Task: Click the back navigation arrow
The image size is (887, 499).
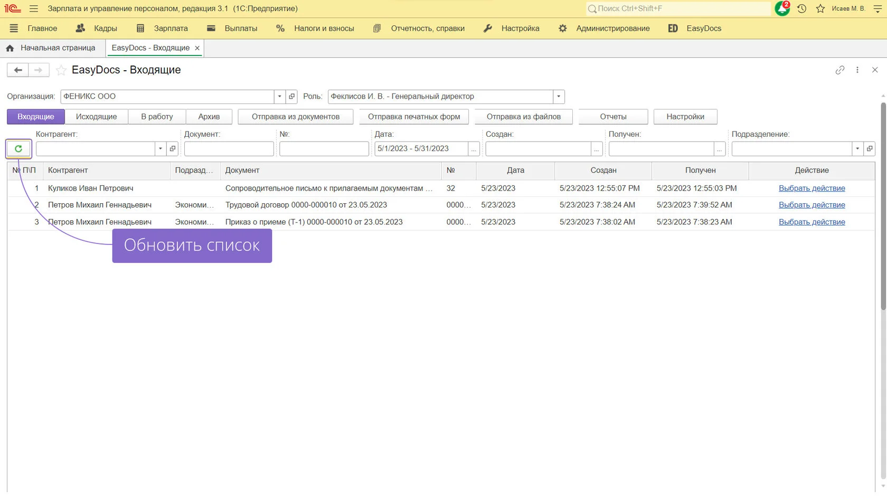Action: click(18, 70)
